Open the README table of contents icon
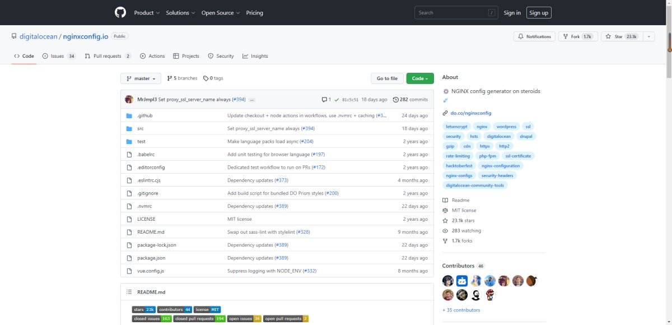Viewport: 672px width, 325px height. (129, 292)
